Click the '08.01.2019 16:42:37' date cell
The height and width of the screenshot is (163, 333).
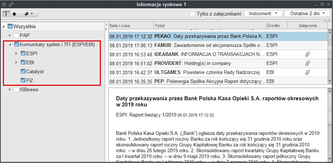131,72
